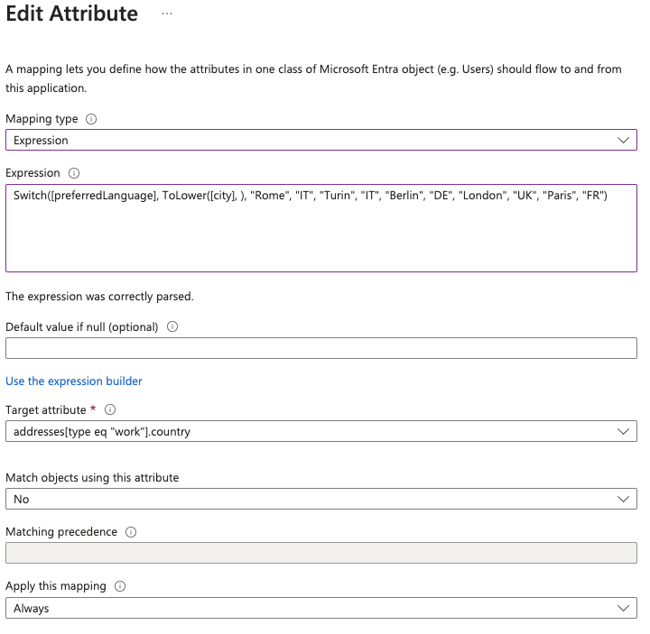Image resolution: width=650 pixels, height=634 pixels.
Task: Show info tooltip for Mapping type
Action: 91,119
